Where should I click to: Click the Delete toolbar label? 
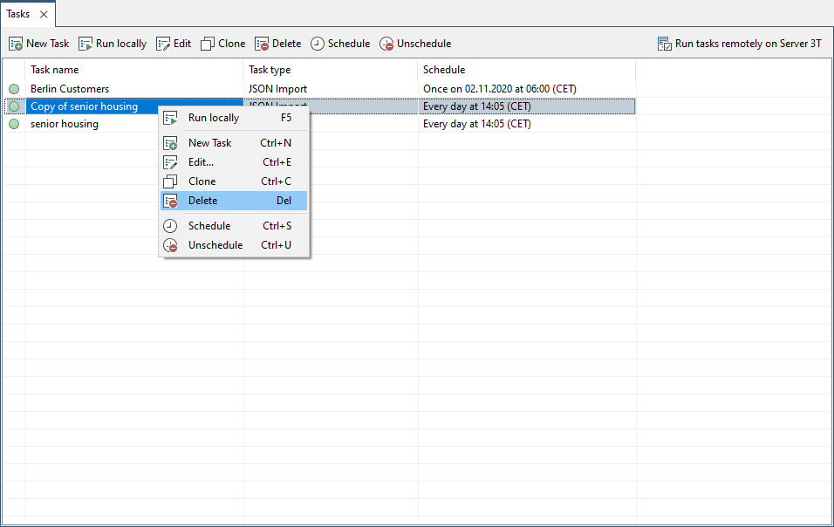coord(287,44)
